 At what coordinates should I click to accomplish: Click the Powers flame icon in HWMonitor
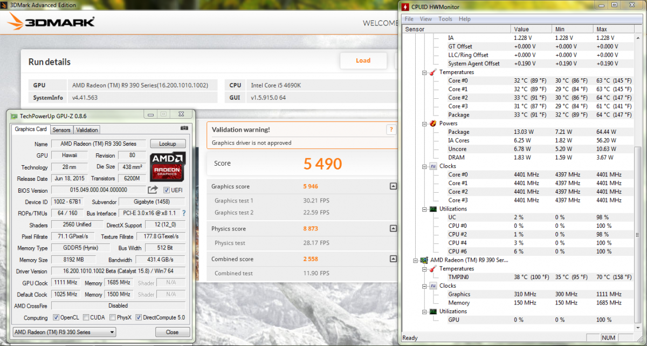(x=433, y=124)
